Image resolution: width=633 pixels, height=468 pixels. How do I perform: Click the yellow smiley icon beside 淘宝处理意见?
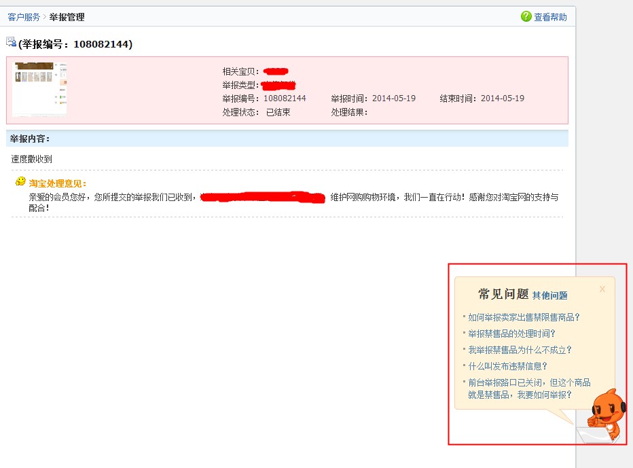tap(21, 182)
